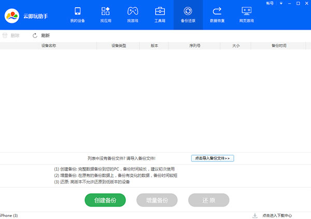
Task: Open 数据恢复 (Data Recovery) section
Action: [217, 15]
